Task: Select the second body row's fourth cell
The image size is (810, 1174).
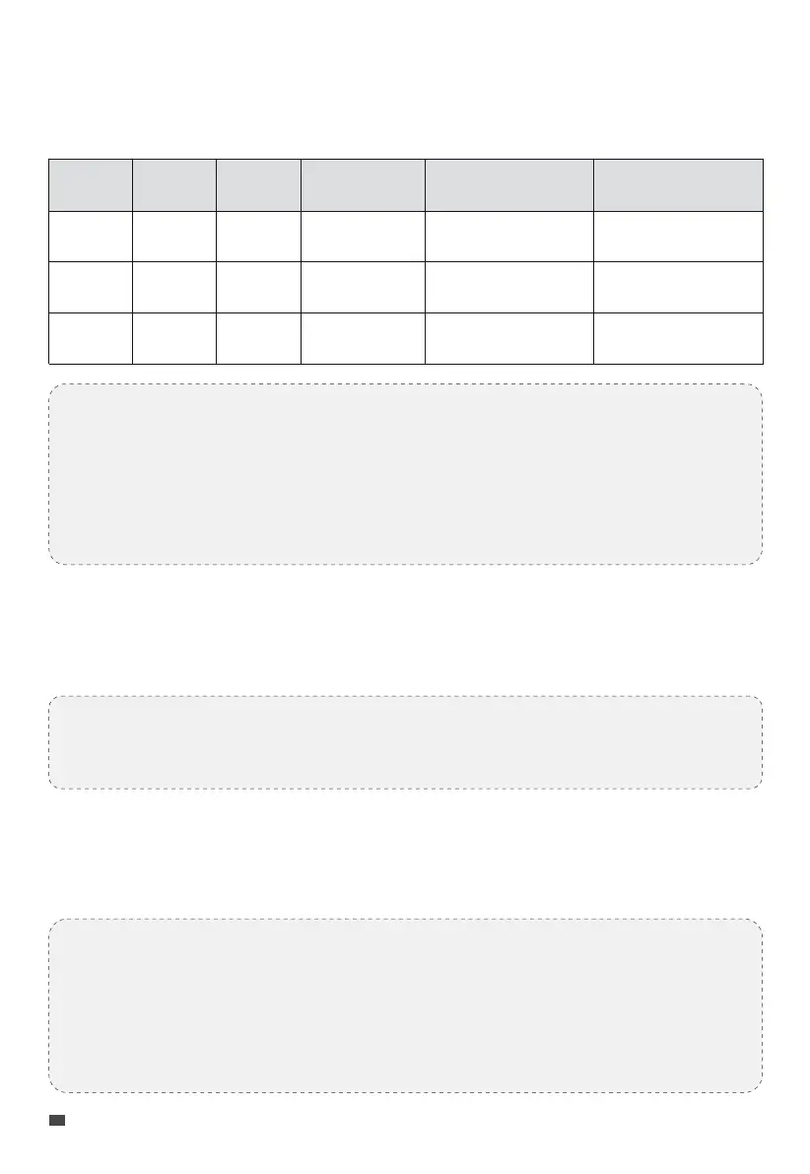Action: (363, 287)
